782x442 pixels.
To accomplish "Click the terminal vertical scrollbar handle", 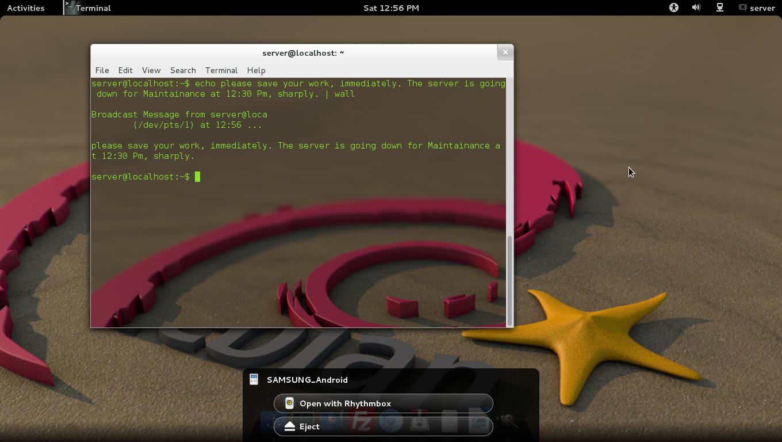I will click(509, 280).
